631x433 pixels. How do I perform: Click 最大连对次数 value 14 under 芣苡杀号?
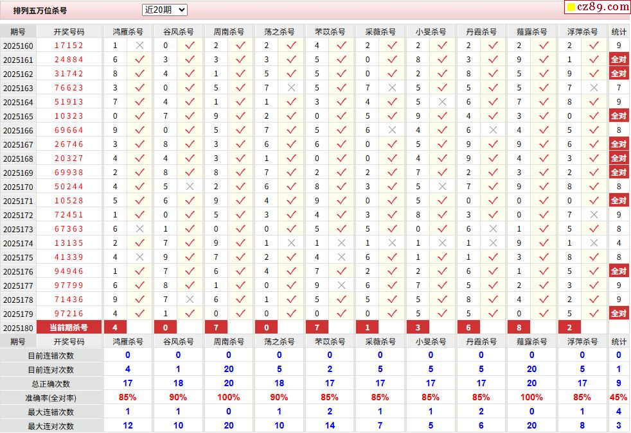click(330, 425)
